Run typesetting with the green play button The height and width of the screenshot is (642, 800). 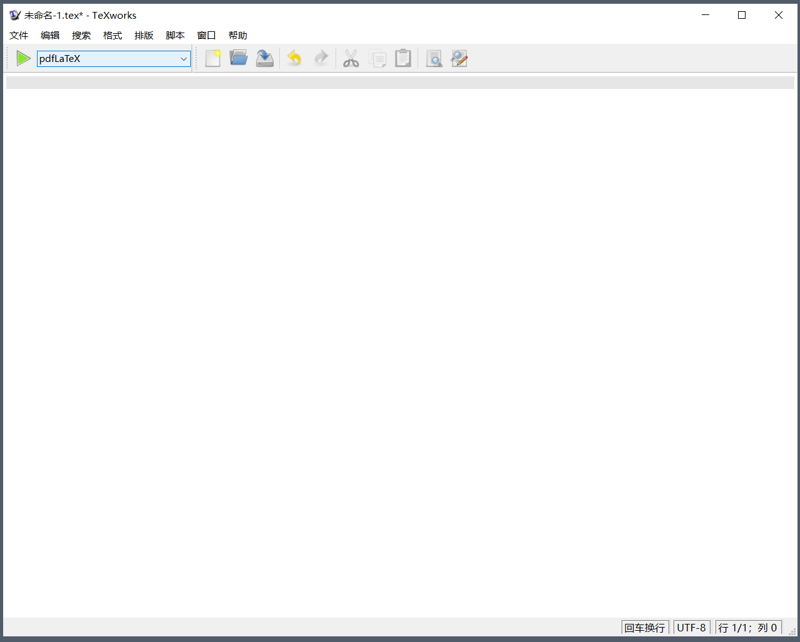click(x=24, y=58)
